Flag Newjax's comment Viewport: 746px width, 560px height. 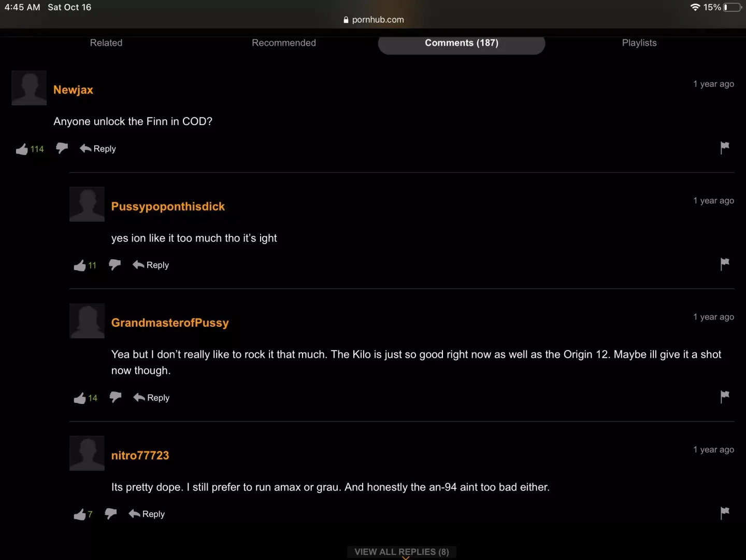[x=724, y=148]
